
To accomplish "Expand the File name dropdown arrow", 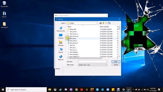I will (x=106, y=62).
